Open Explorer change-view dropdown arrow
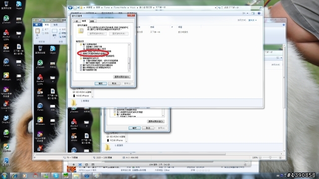319x179 pixels. coord(247,13)
